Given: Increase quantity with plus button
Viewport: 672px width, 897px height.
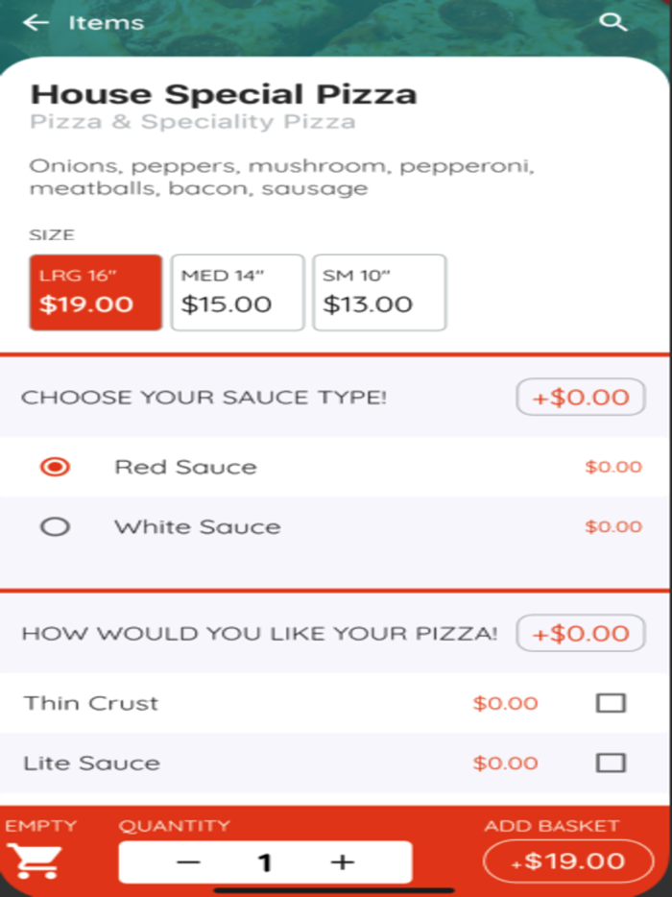Looking at the screenshot, I should click(x=343, y=861).
